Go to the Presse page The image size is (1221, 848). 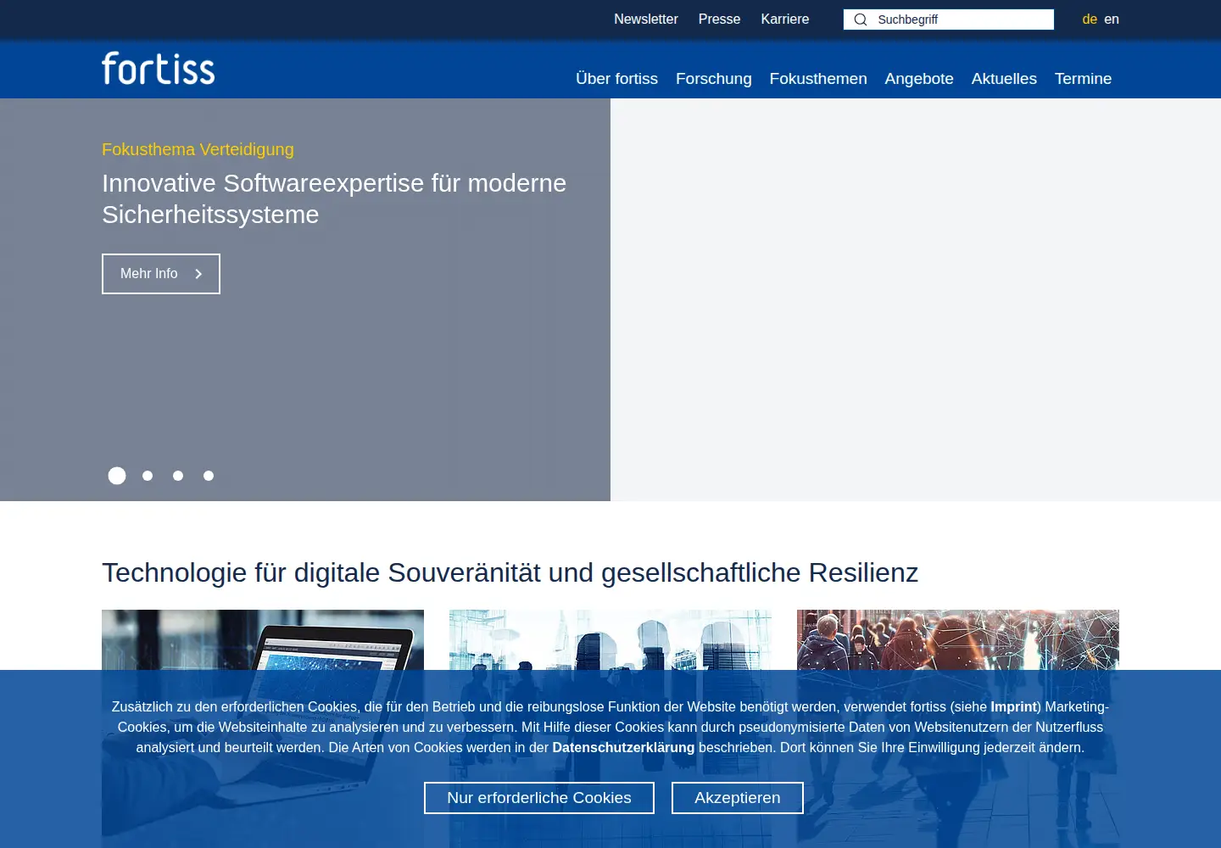pyautogui.click(x=719, y=19)
